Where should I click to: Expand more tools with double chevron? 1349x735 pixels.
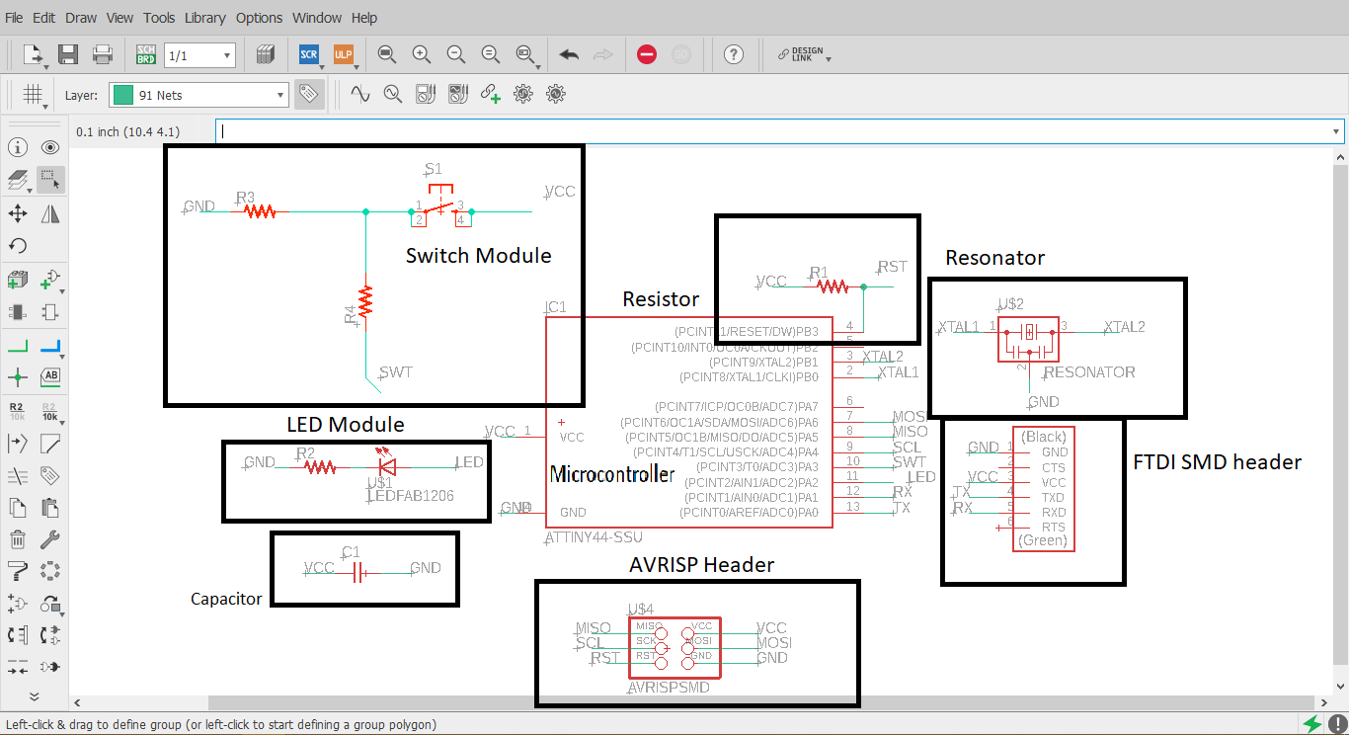pos(34,696)
